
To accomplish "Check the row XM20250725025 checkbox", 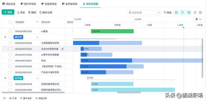I will click(10, 49).
